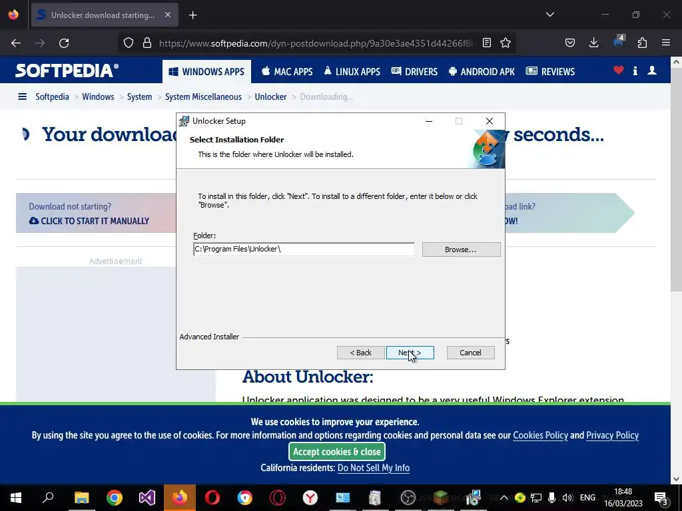Open the Firefox extensions puzzle icon
Screen dimensions: 682x511
click(642, 43)
